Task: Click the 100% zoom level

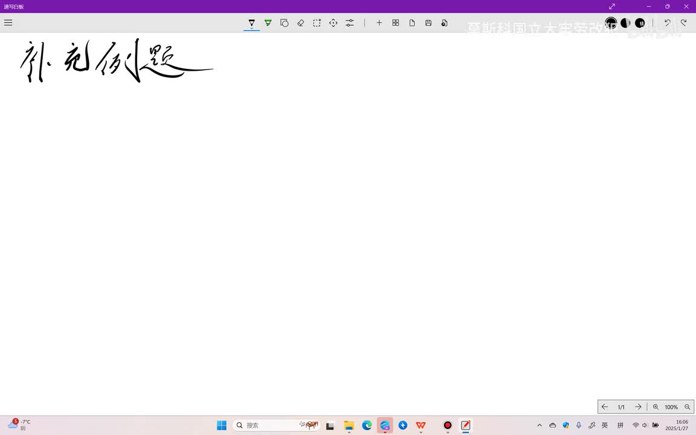Action: pyautogui.click(x=671, y=407)
